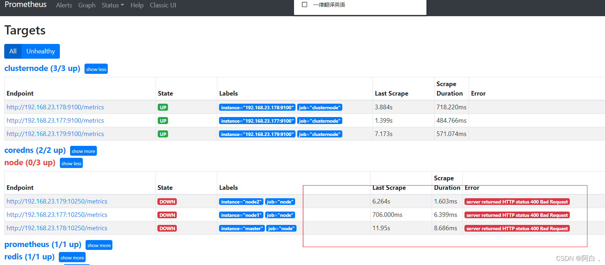The width and height of the screenshot is (605, 265).
Task: Click instance="192.168.23.179:9100" label badge
Action: (x=257, y=134)
